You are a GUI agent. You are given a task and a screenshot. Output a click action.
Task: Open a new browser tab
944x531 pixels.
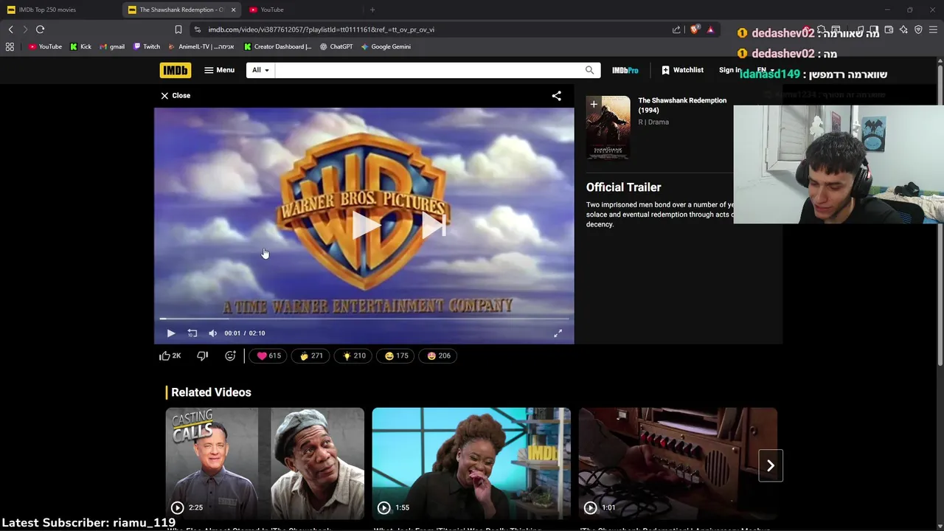point(372,10)
